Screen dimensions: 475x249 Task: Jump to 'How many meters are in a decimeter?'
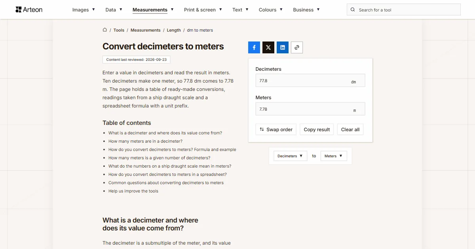click(145, 141)
